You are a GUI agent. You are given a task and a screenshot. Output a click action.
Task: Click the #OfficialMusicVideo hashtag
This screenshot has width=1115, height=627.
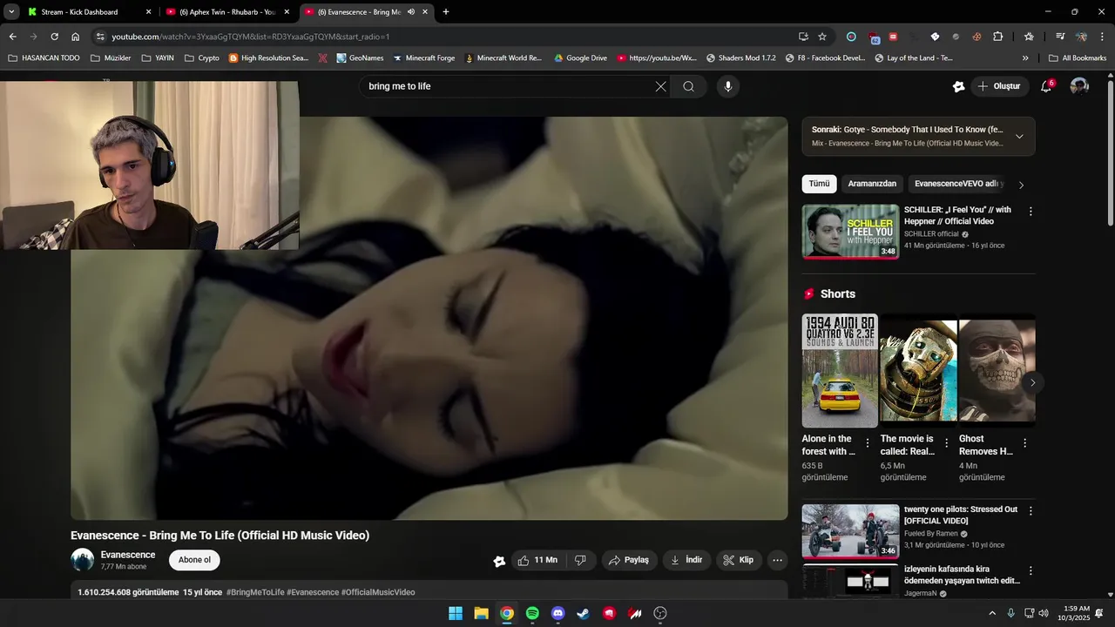click(378, 592)
